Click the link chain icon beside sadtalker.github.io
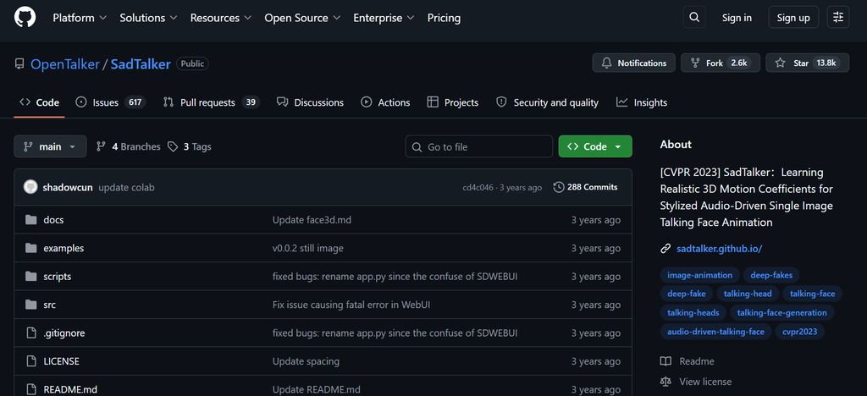This screenshot has width=867, height=396. pyautogui.click(x=665, y=249)
